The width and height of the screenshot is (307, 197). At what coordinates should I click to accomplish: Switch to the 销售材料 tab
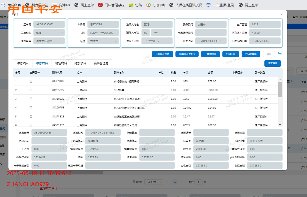61,63
